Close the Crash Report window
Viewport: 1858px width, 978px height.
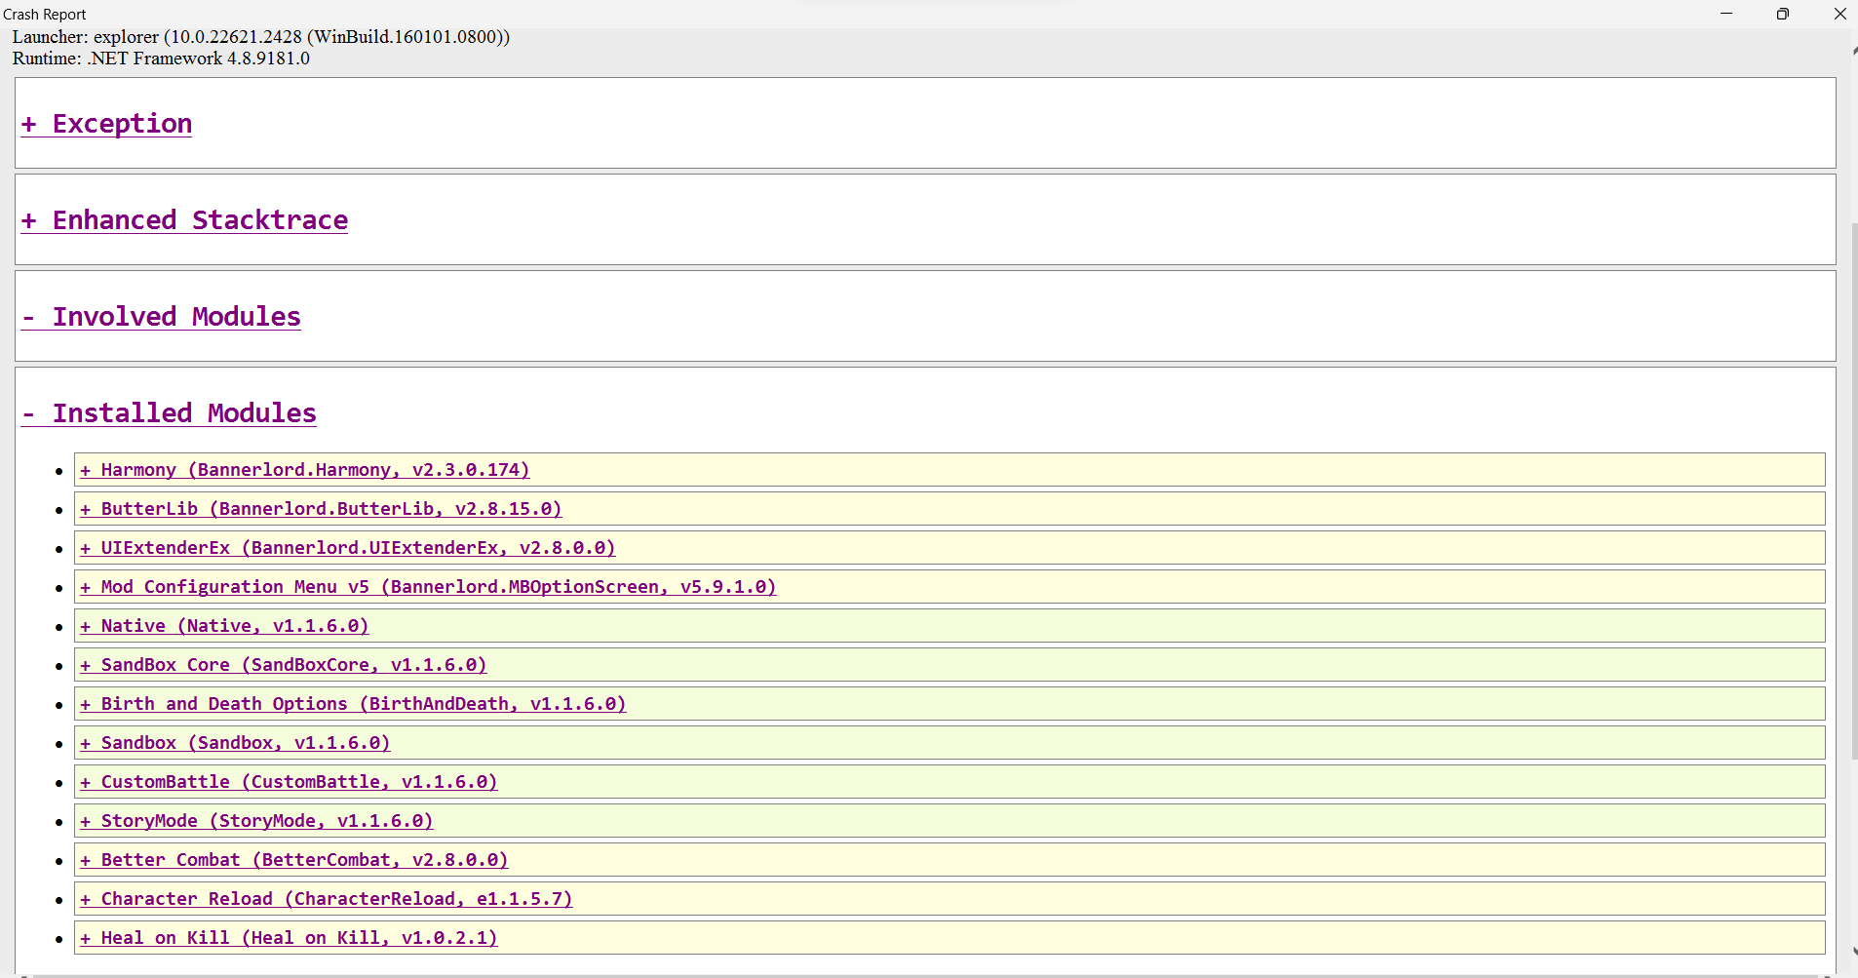1839,14
